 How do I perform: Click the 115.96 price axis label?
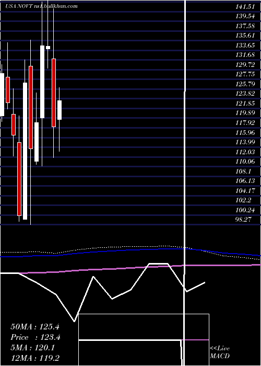(245, 132)
